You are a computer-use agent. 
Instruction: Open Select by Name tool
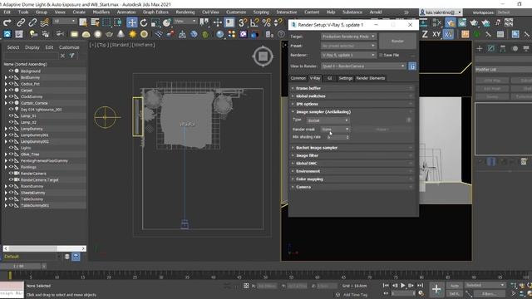tap(95, 22)
